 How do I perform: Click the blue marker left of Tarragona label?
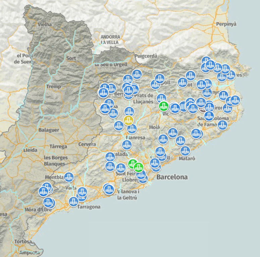73,202
